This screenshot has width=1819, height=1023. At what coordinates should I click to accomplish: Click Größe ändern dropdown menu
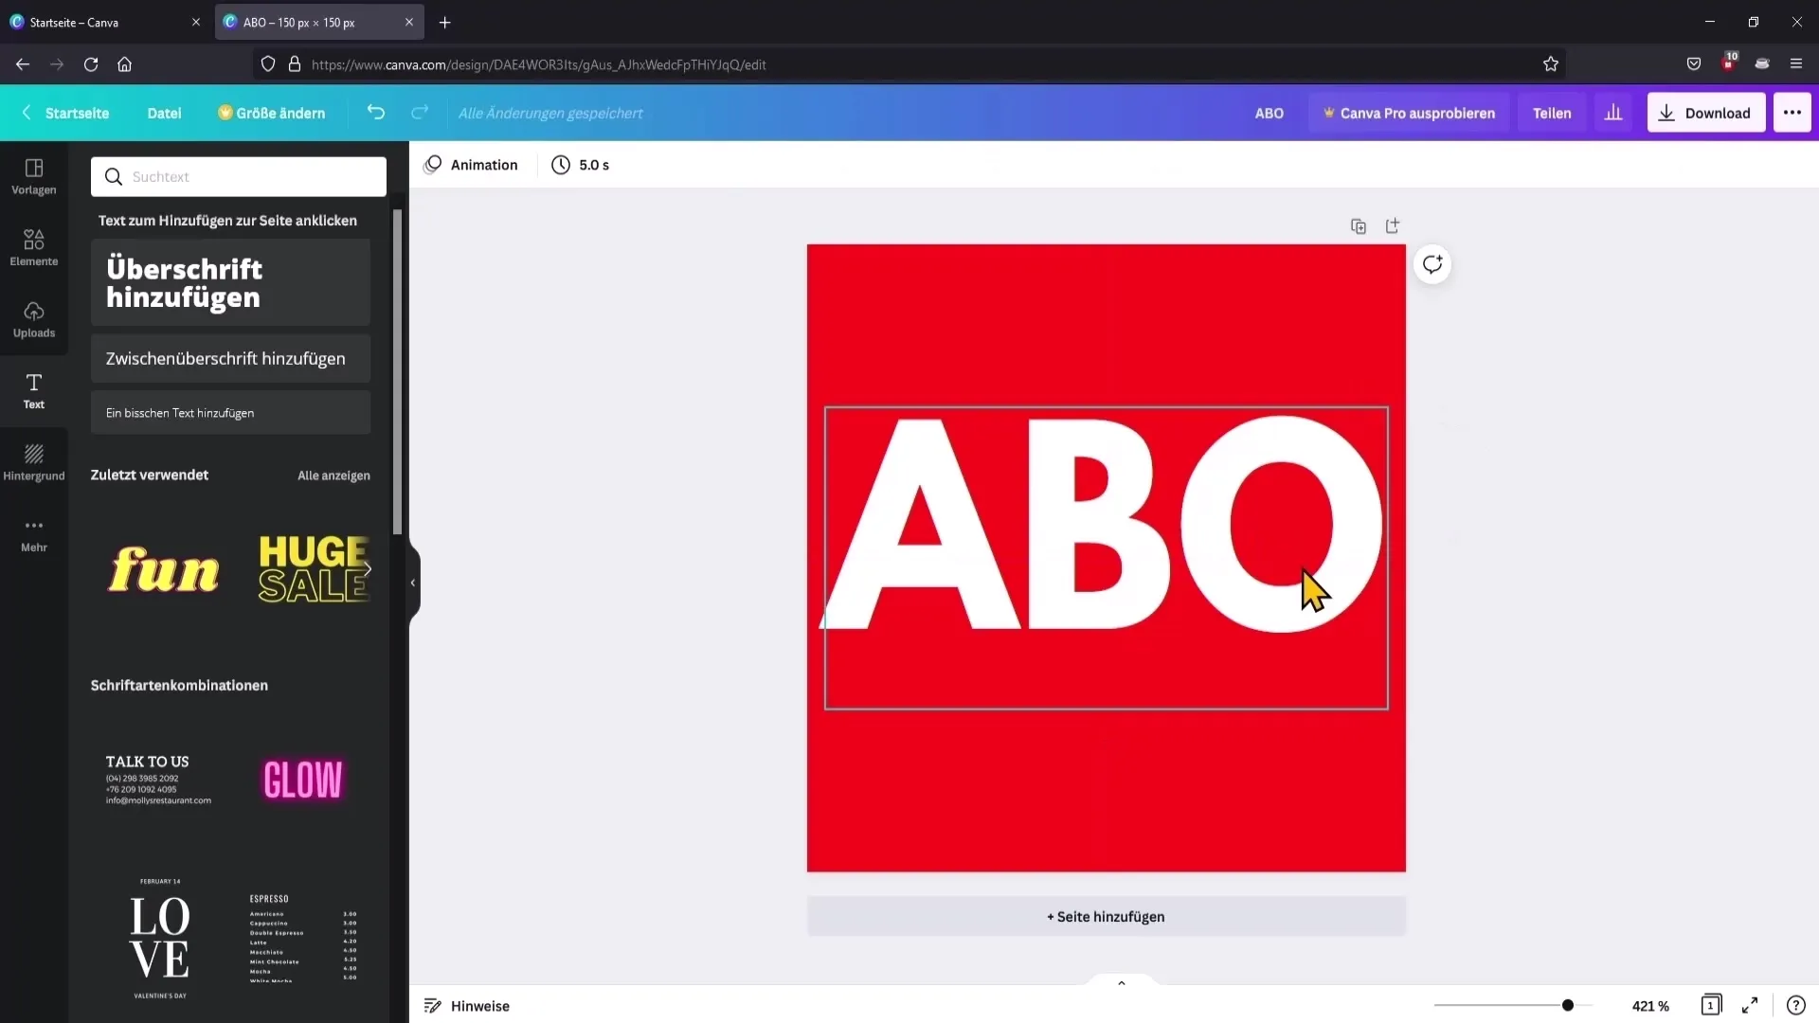pos(270,114)
